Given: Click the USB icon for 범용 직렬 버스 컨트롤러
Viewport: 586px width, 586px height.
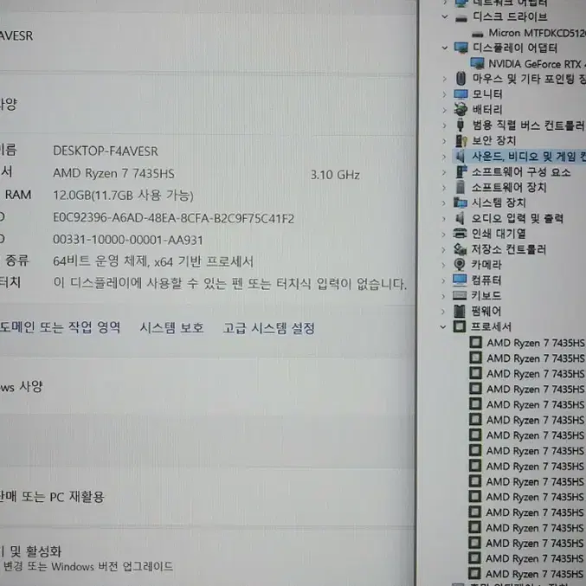Looking at the screenshot, I should tap(460, 126).
